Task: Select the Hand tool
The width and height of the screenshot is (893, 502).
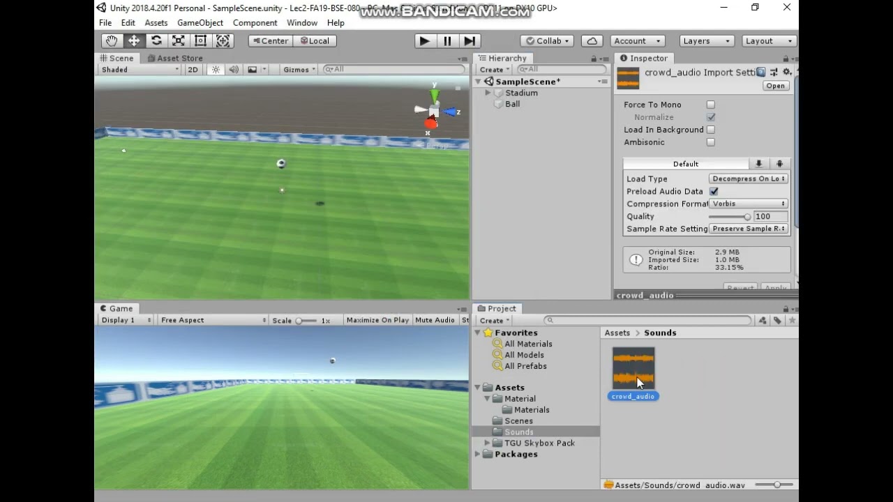Action: 112,40
